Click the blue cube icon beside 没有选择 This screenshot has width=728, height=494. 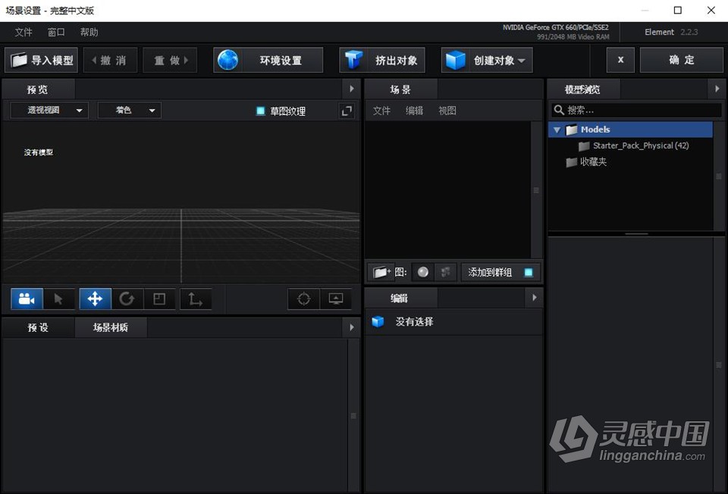coord(378,321)
